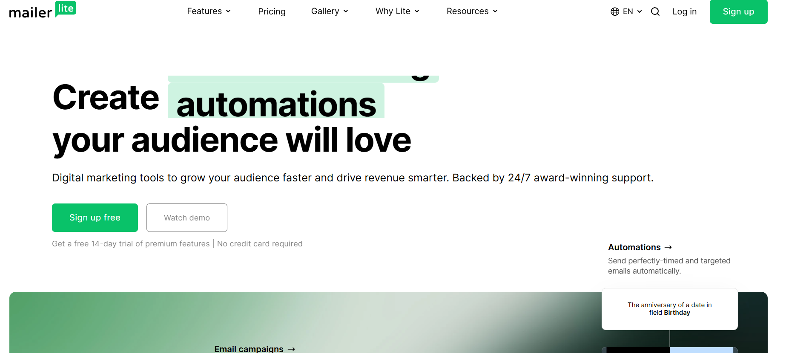Click the Sign up free button
This screenshot has height=353, width=786.
95,217
